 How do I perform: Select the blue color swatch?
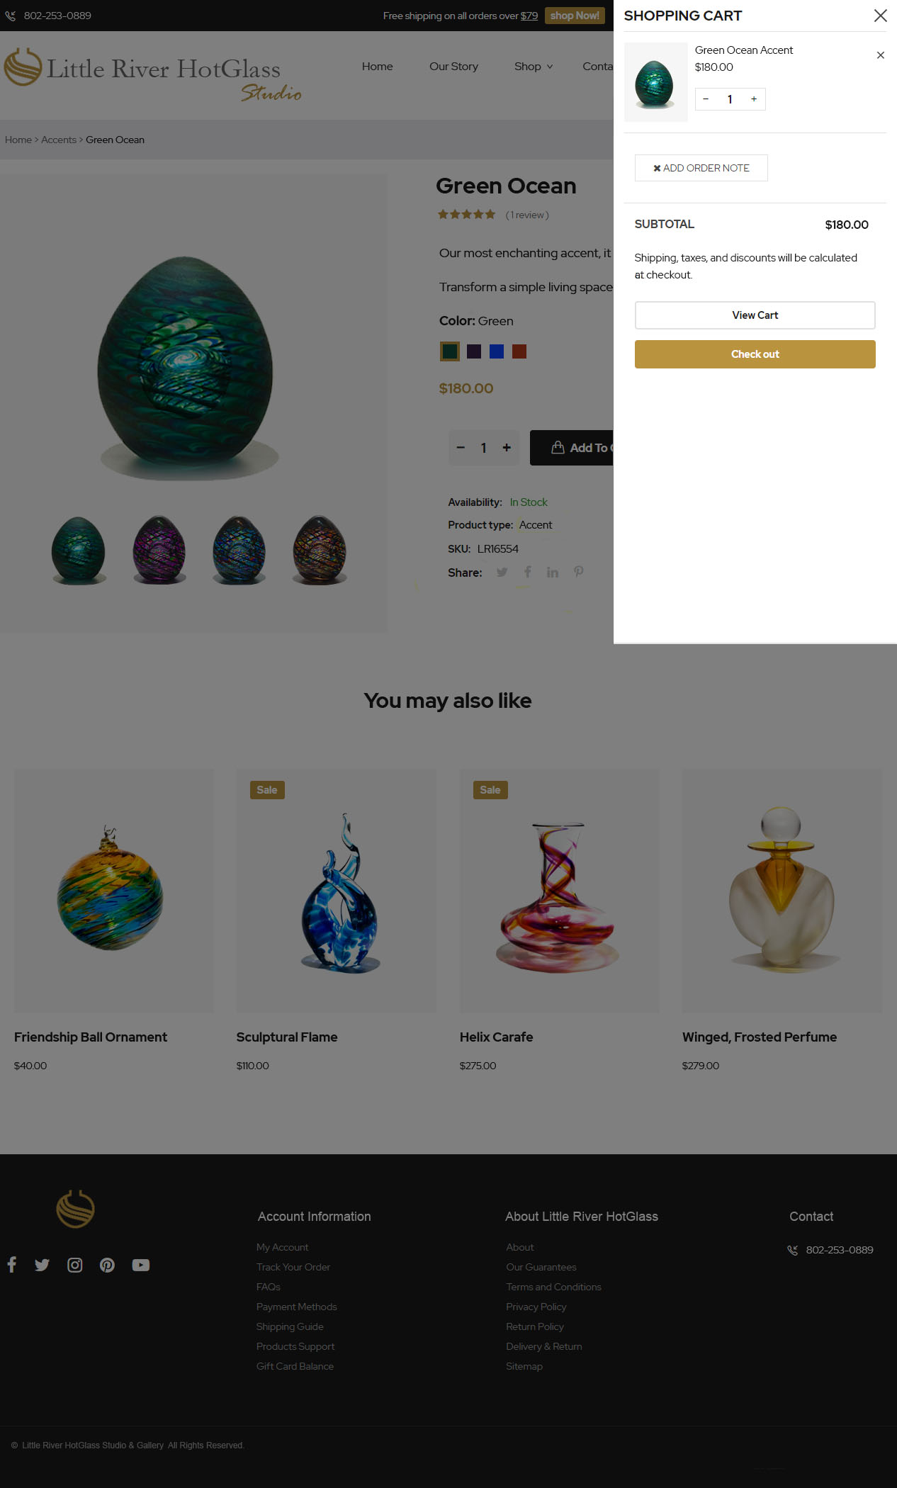pos(497,351)
